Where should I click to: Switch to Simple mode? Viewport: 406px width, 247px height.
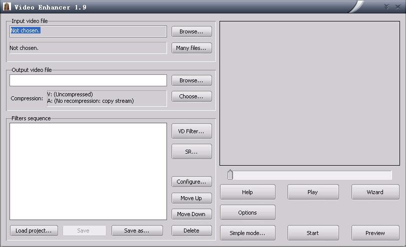tap(247, 233)
